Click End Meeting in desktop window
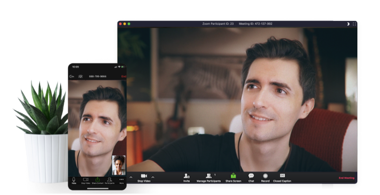This screenshot has width=380, height=195. point(346,178)
